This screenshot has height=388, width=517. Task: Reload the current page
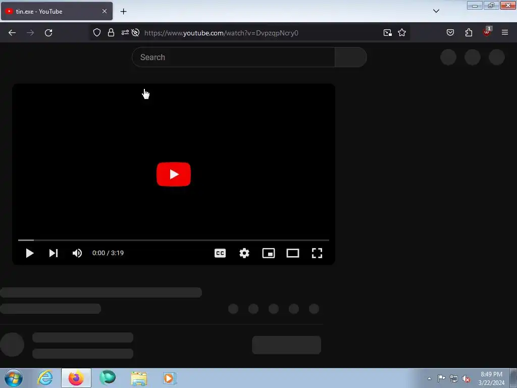[x=48, y=33]
